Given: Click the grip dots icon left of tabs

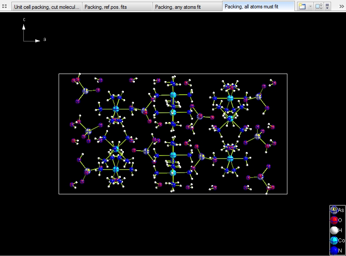Looking at the screenshot, I should pos(5,7).
